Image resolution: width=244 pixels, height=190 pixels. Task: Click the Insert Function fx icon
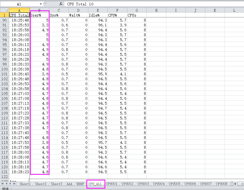click(61, 4)
